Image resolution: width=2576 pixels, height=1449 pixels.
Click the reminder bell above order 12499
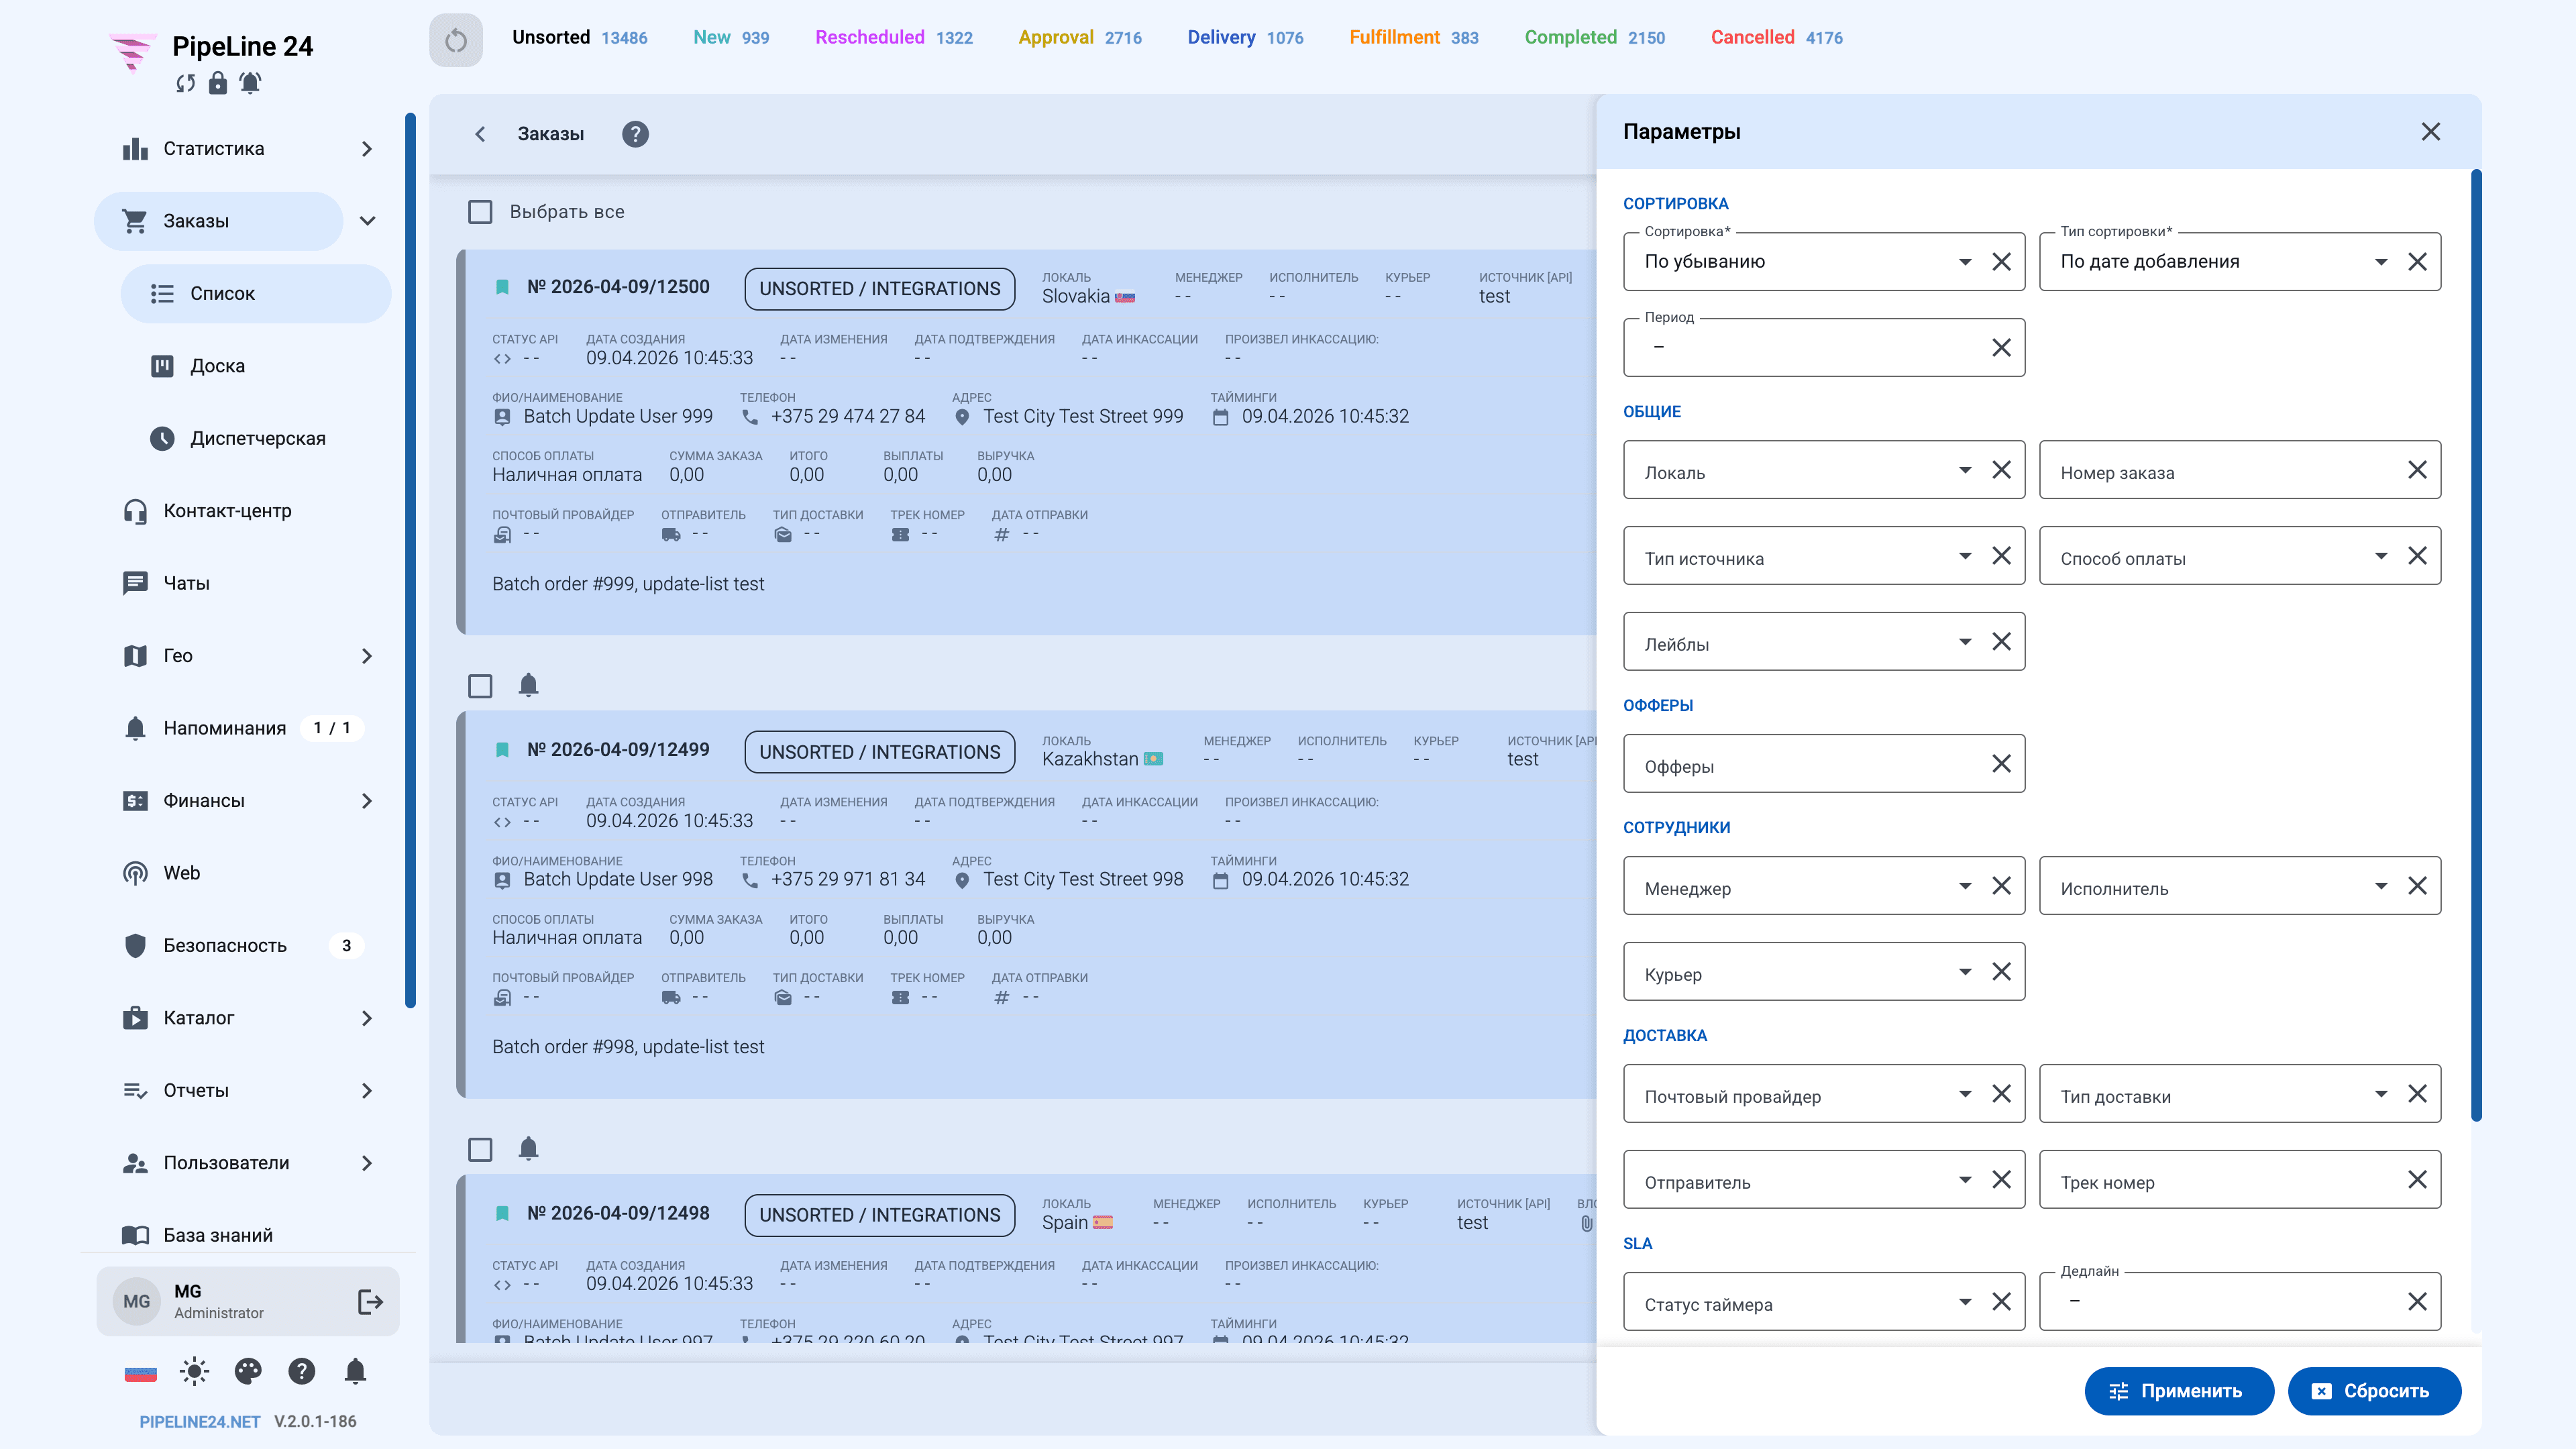[528, 685]
